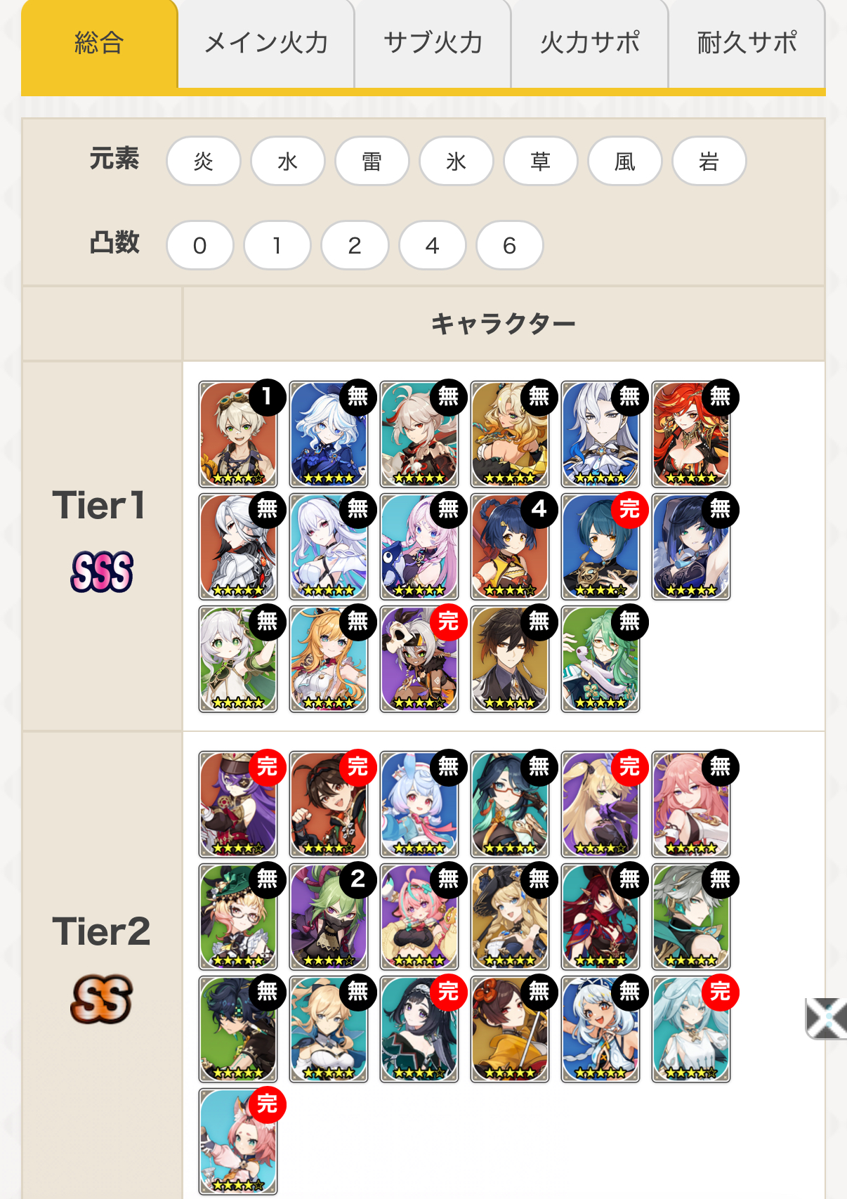Open the Tier2 purple-haired eyepatch character
This screenshot has height=1199, width=847.
(x=238, y=804)
